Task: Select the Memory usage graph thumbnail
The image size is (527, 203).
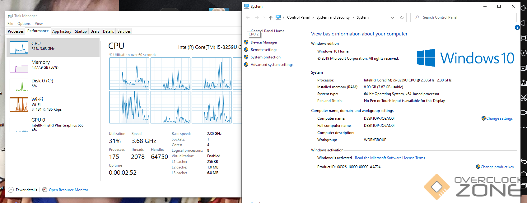Action: pyautogui.click(x=19, y=66)
